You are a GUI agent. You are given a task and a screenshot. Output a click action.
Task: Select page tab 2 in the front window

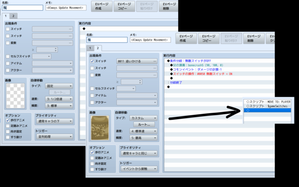[98, 48]
